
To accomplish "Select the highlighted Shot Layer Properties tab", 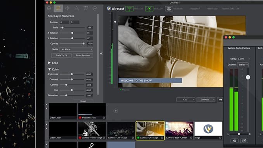I will [58, 8].
